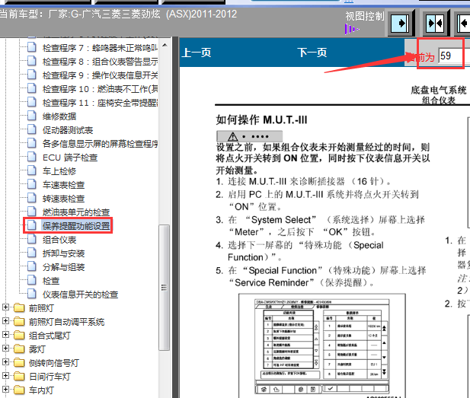The image size is (470, 398).
Task: Click document icon beside 车上检修
Action: [x=32, y=170]
